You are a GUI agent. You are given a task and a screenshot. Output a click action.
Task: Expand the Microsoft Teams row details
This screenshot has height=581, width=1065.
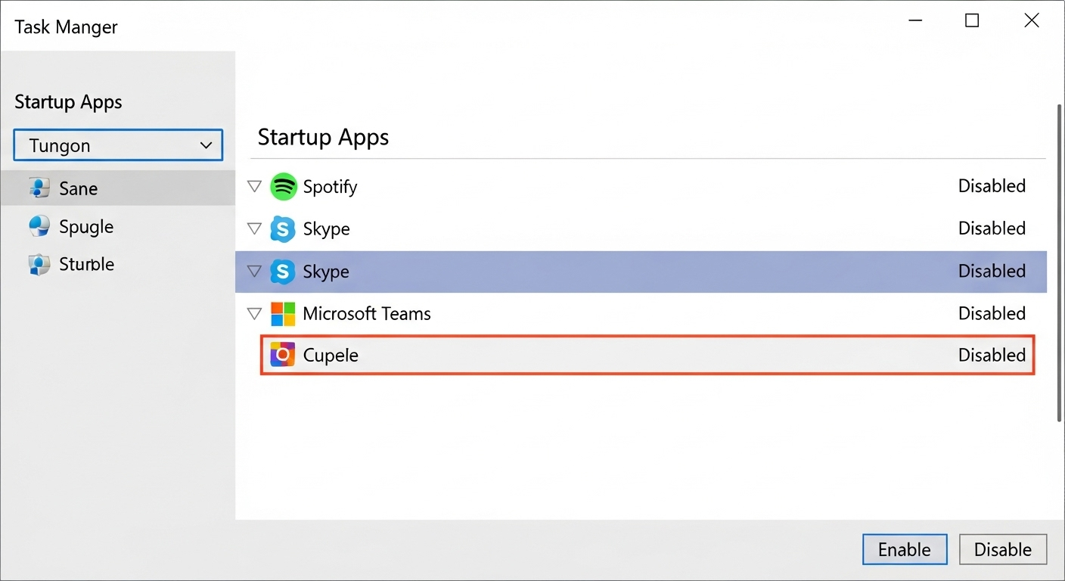254,313
